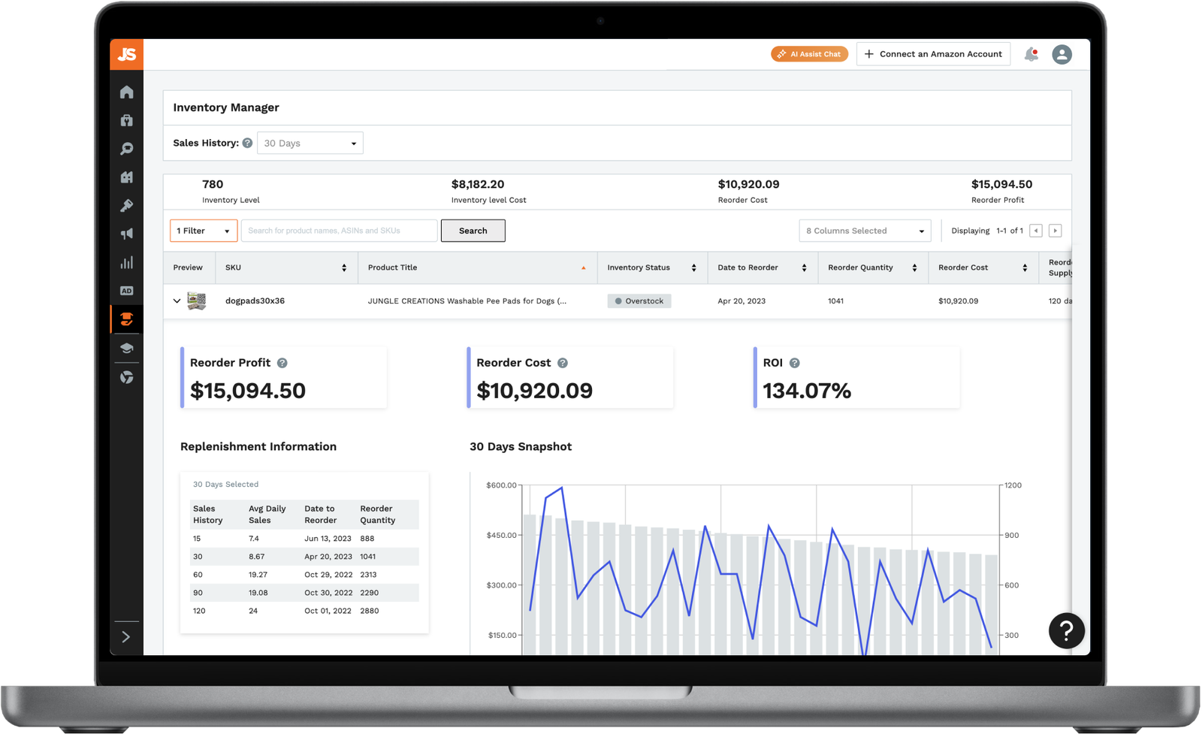Click the AD advertising sidebar icon

point(126,291)
